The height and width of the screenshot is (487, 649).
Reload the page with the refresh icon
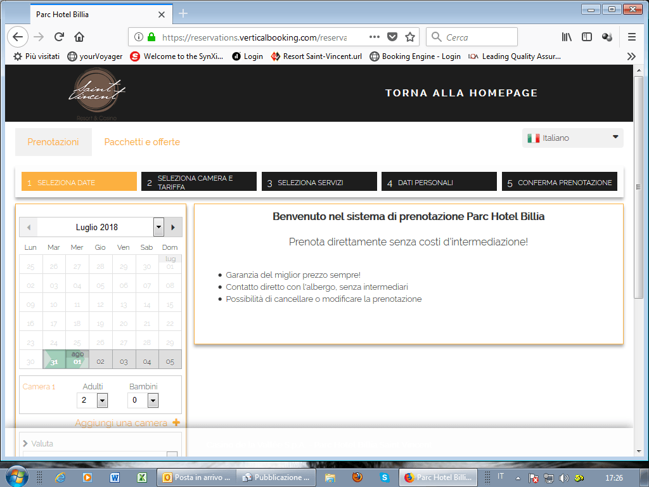click(x=59, y=37)
